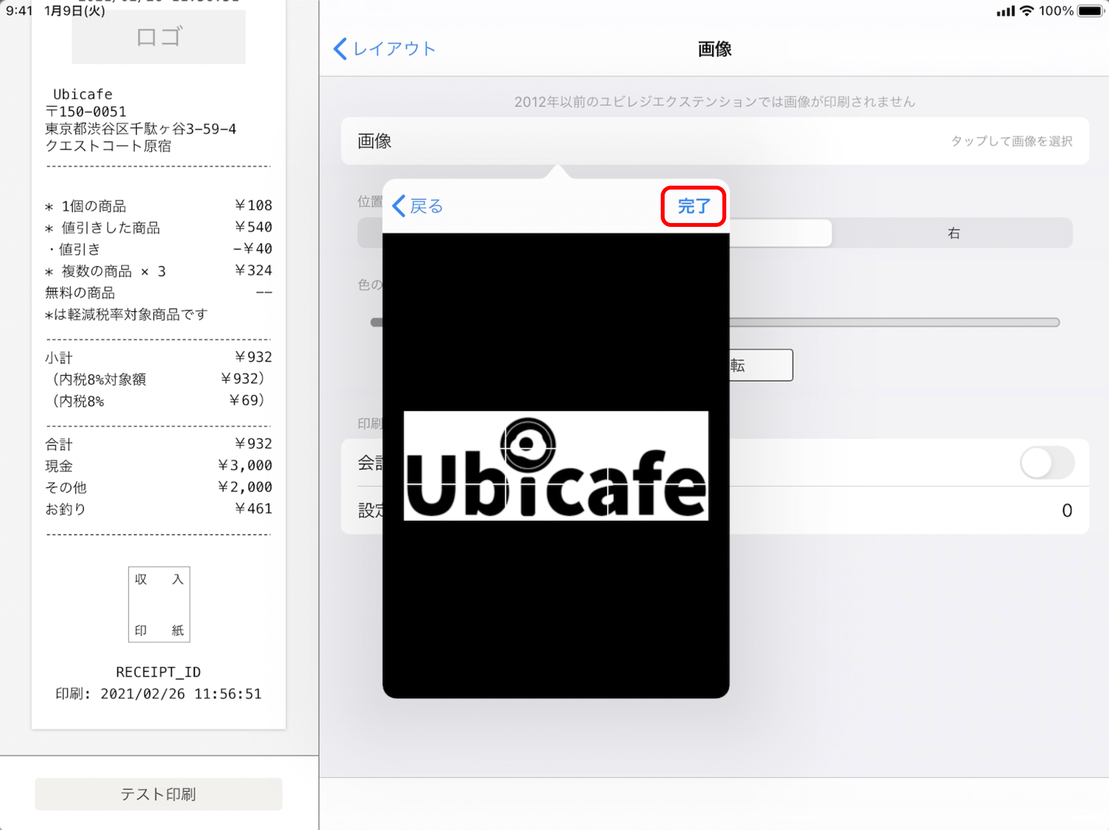Image resolution: width=1109 pixels, height=830 pixels.
Task: Tap the 現金 ¥3,000 line
Action: 159,465
